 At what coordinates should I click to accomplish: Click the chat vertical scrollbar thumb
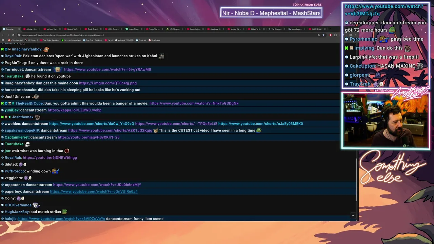(357, 180)
